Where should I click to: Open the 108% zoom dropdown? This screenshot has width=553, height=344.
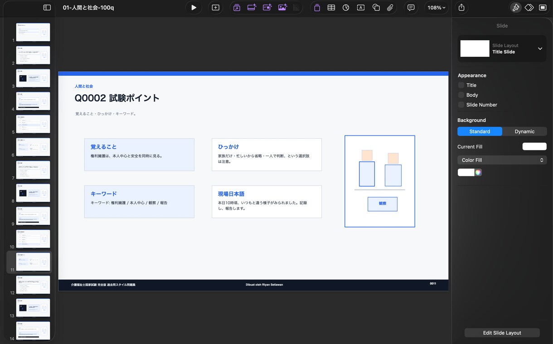point(437,8)
